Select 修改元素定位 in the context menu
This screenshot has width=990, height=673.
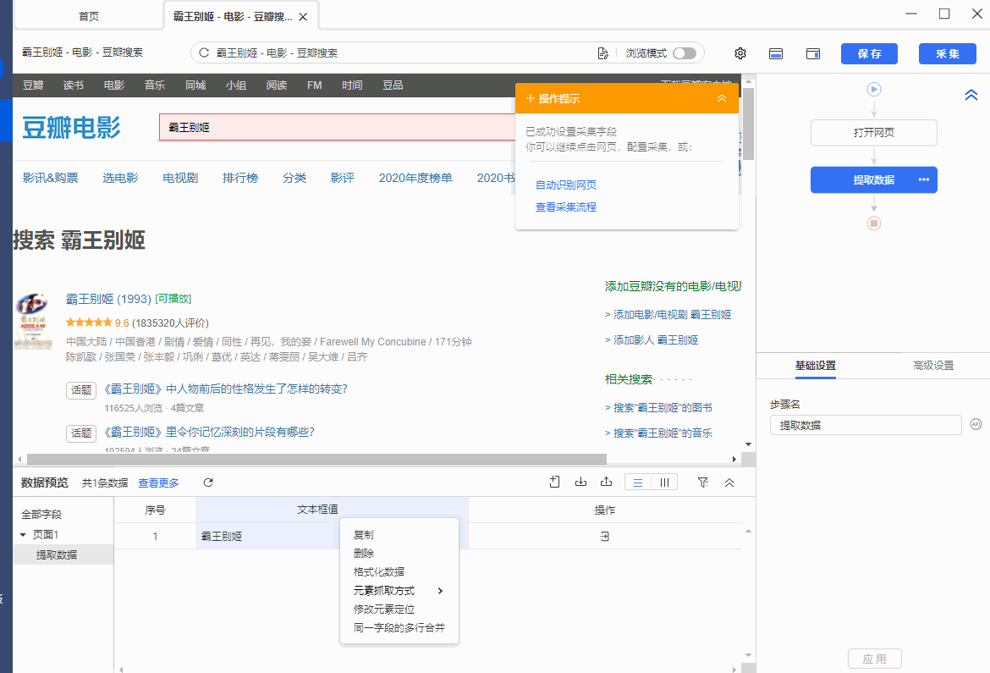(x=384, y=610)
